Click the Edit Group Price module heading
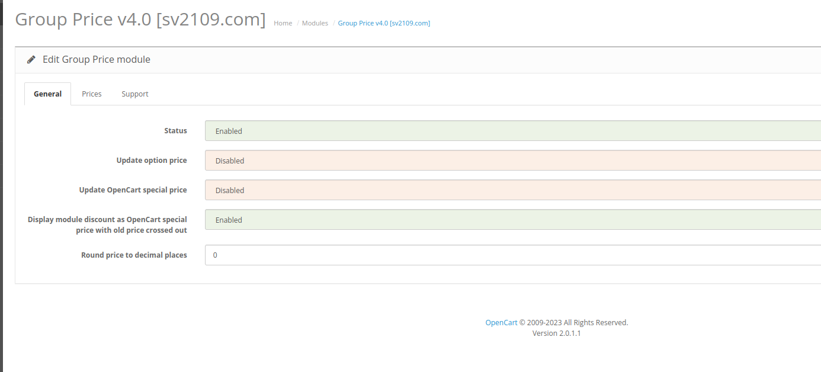Image resolution: width=821 pixels, height=372 pixels. tap(97, 60)
